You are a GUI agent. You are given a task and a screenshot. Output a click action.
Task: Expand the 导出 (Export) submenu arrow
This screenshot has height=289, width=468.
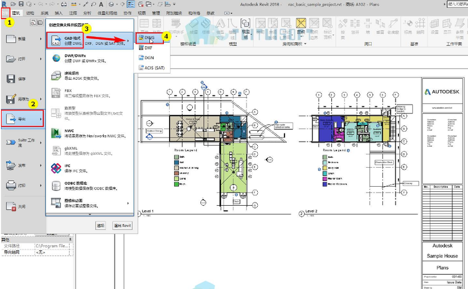pyautogui.click(x=41, y=120)
